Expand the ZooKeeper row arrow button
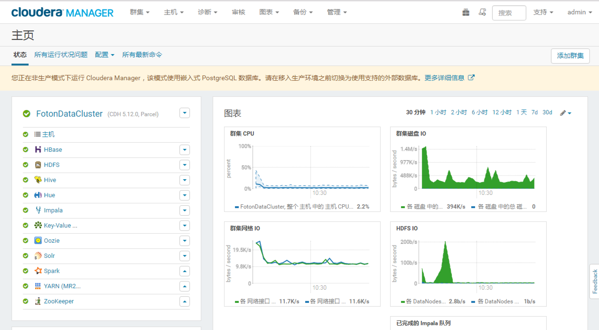This screenshot has height=330, width=599. pyautogui.click(x=185, y=302)
